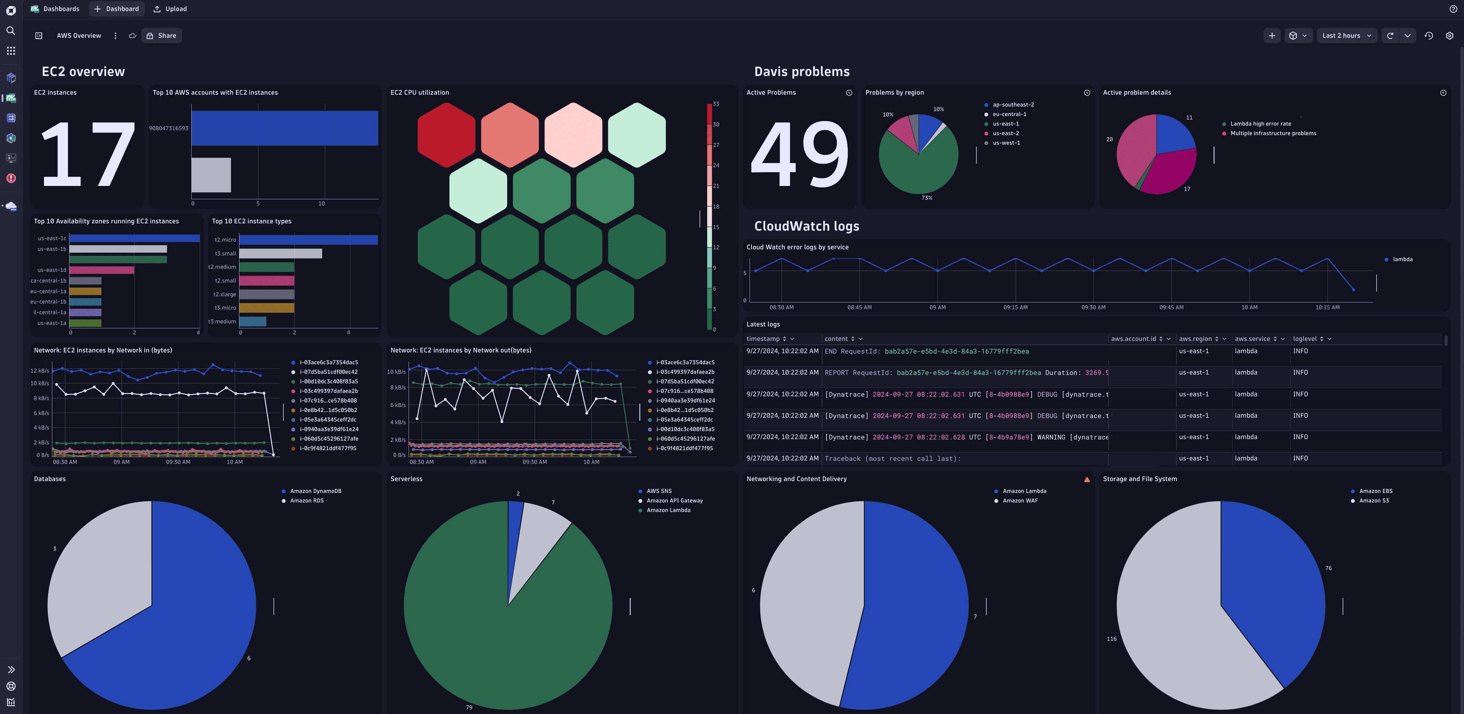Click the blue t2.micro bar in instance types
This screenshot has height=714, width=1464.
(x=308, y=240)
